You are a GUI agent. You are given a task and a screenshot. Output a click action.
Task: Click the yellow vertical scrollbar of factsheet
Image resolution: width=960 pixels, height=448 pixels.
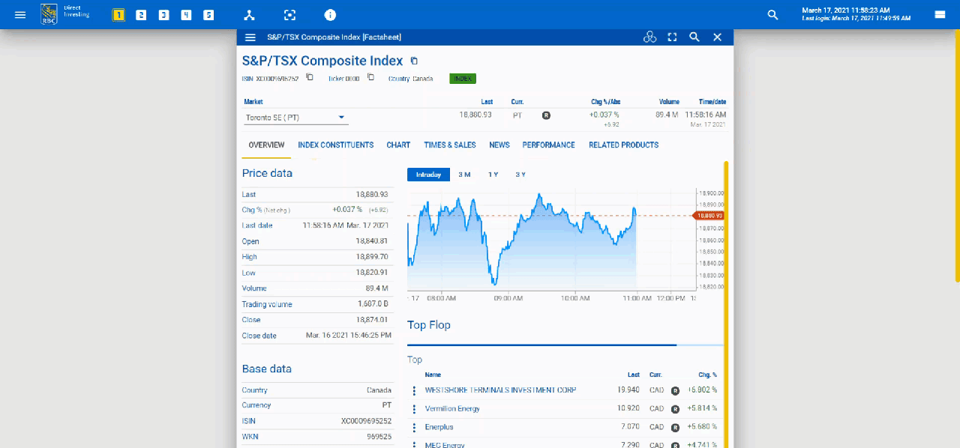tap(726, 300)
